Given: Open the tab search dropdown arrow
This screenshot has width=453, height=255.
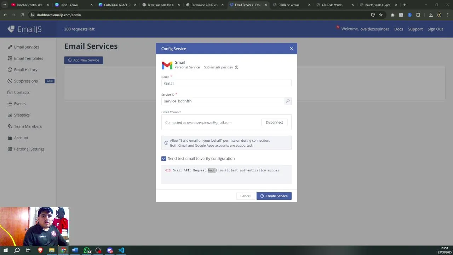Looking at the screenshot, I should tap(5, 5).
